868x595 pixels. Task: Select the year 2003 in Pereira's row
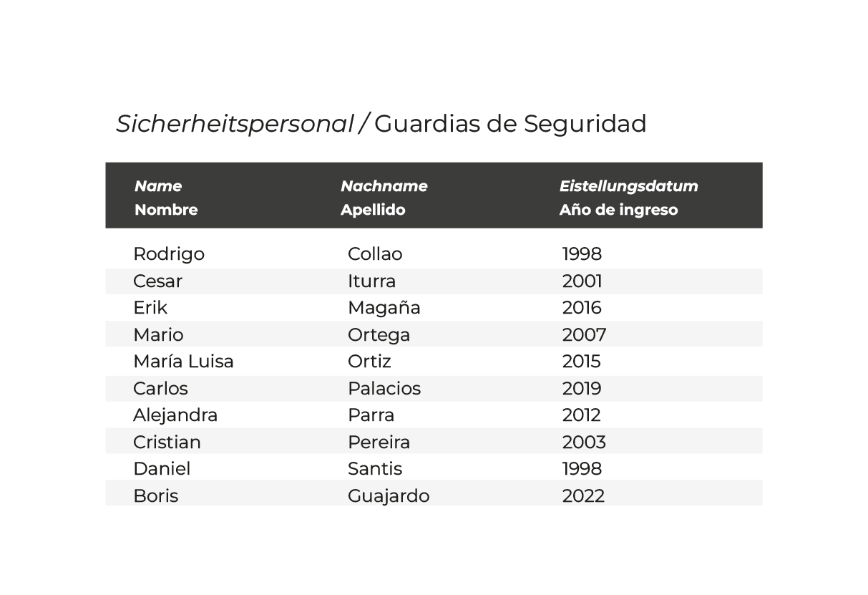584,442
